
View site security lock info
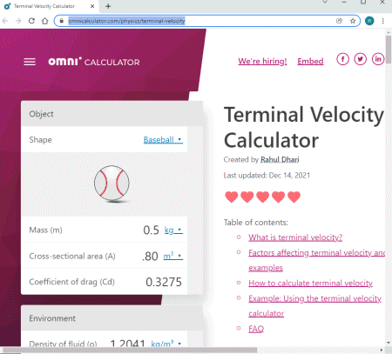pyautogui.click(x=61, y=21)
